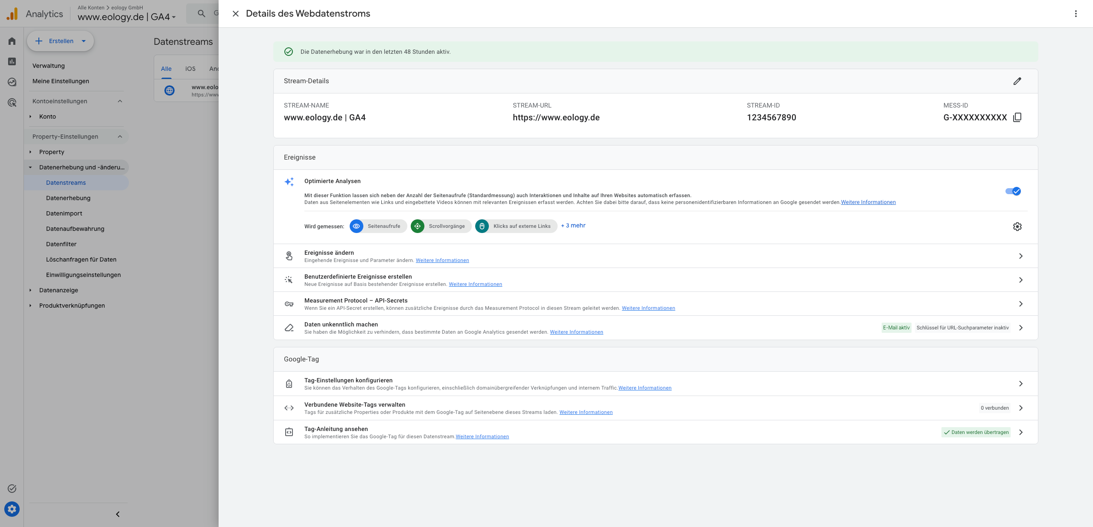Switch to the iOS tab
Image resolution: width=1093 pixels, height=527 pixels.
point(190,69)
